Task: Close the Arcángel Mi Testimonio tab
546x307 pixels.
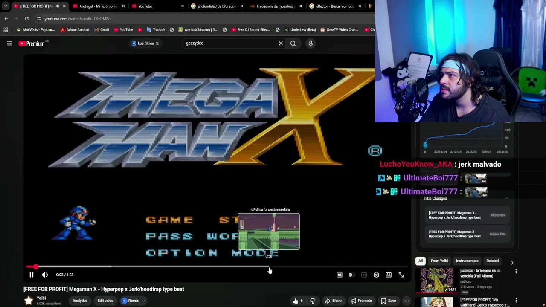Action: click(123, 6)
